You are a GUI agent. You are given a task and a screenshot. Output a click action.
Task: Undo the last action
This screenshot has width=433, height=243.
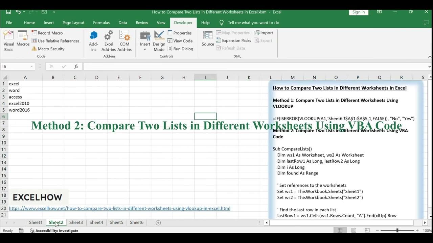click(x=18, y=12)
